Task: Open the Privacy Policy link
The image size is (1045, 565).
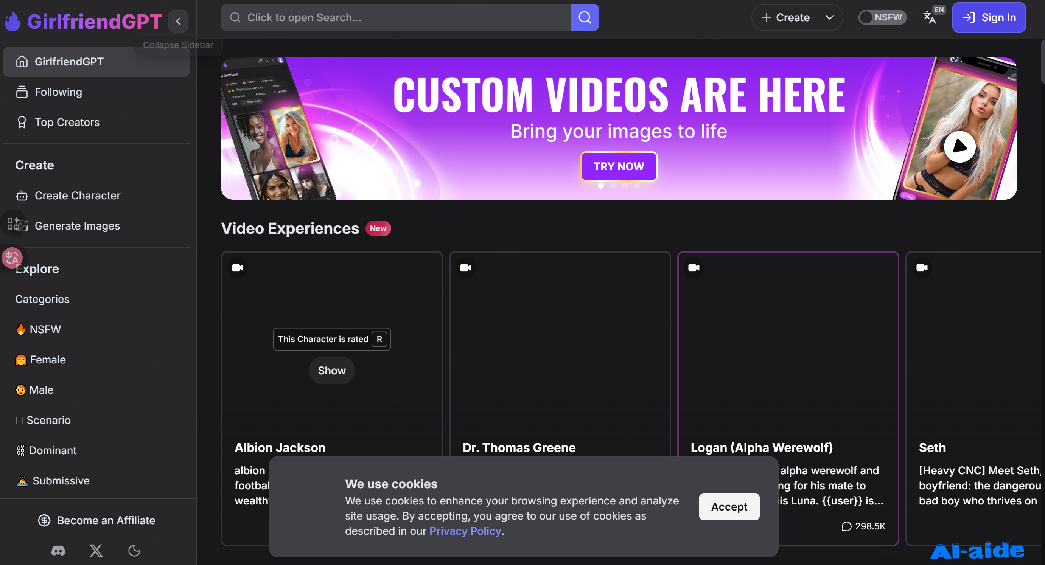Action: (465, 531)
